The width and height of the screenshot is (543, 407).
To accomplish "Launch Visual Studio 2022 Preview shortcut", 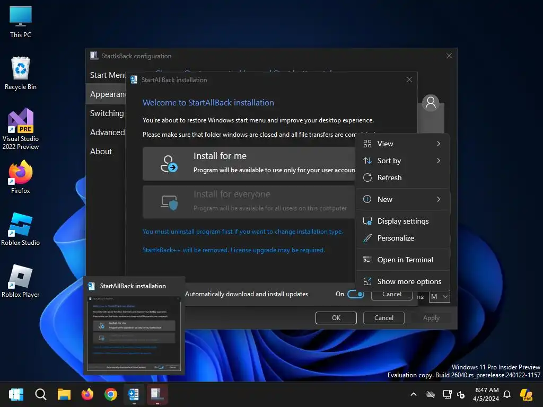I will [21, 129].
